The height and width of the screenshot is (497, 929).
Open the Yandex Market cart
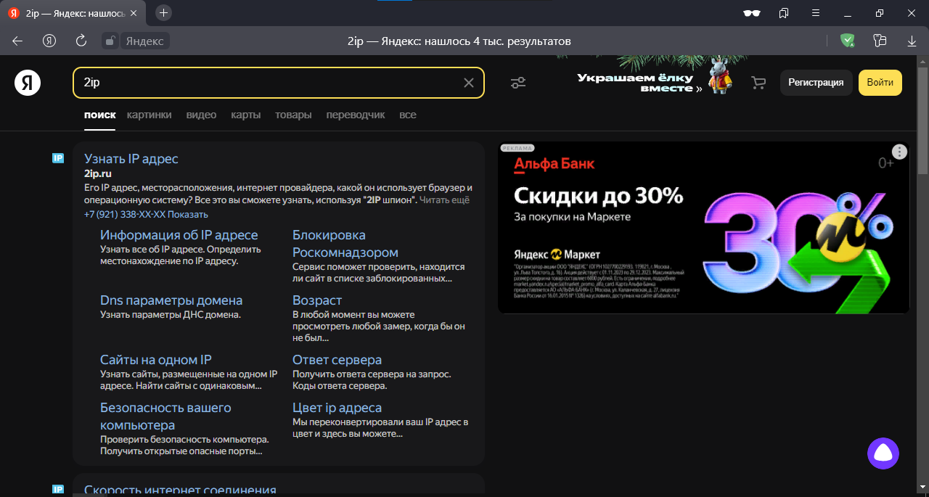click(x=758, y=83)
